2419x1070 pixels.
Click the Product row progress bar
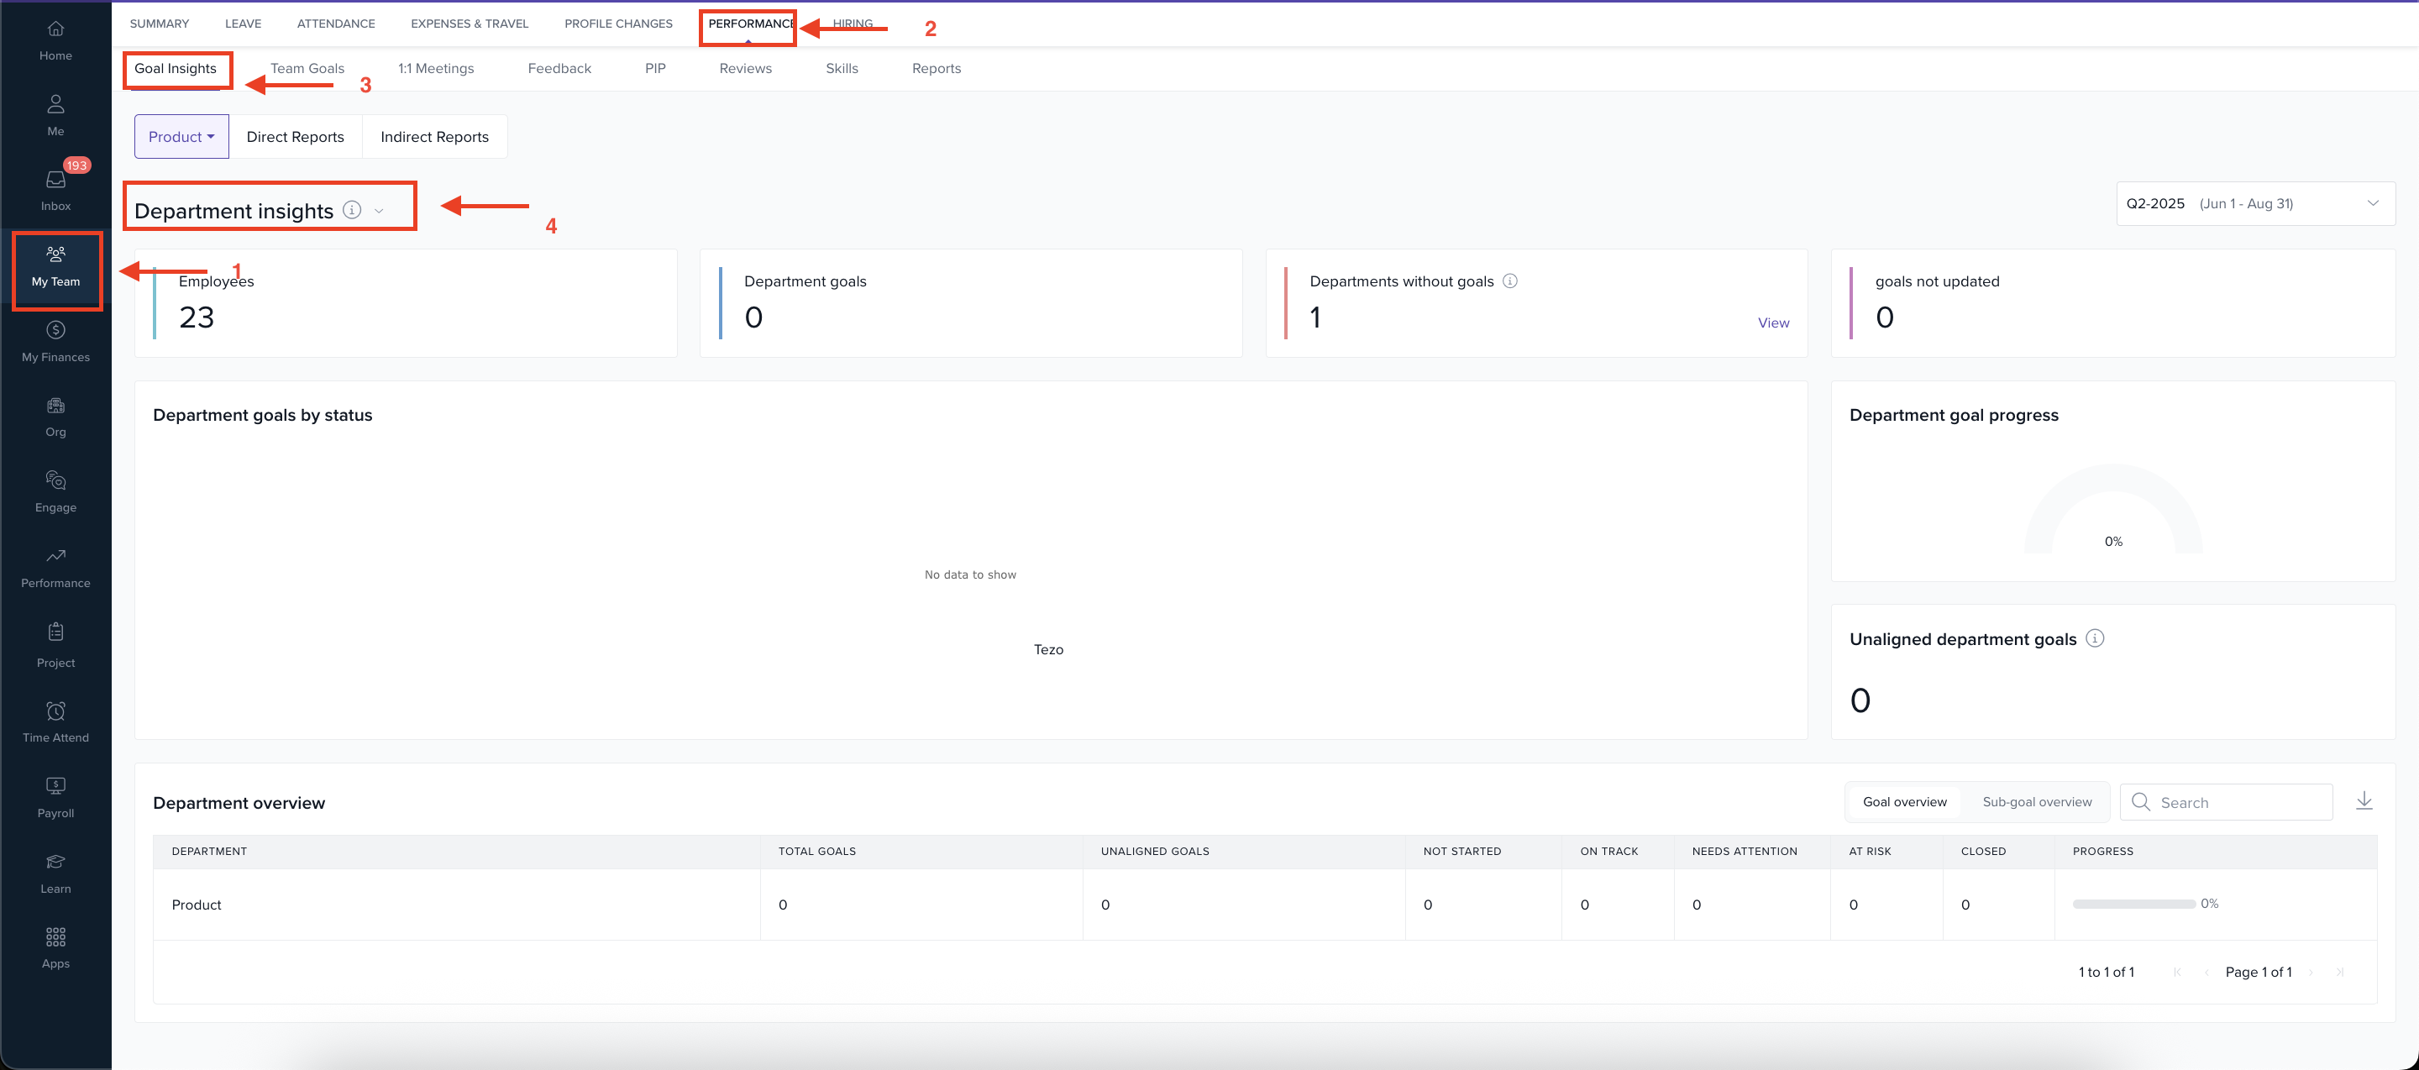point(2133,904)
